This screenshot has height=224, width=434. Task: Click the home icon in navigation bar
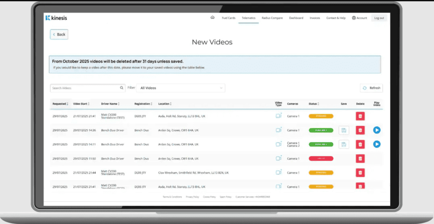tap(212, 18)
